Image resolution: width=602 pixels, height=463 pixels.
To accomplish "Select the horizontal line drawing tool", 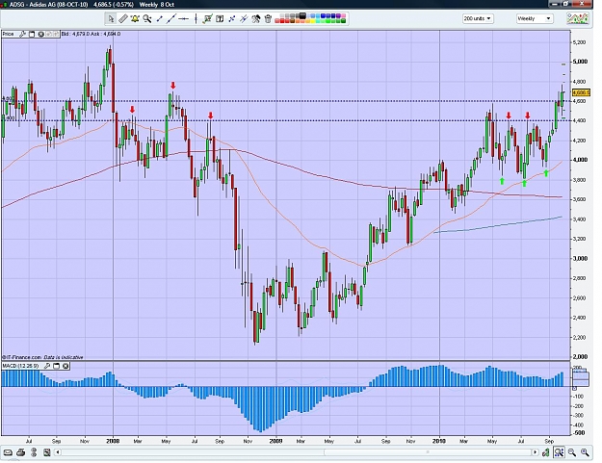I will [184, 18].
